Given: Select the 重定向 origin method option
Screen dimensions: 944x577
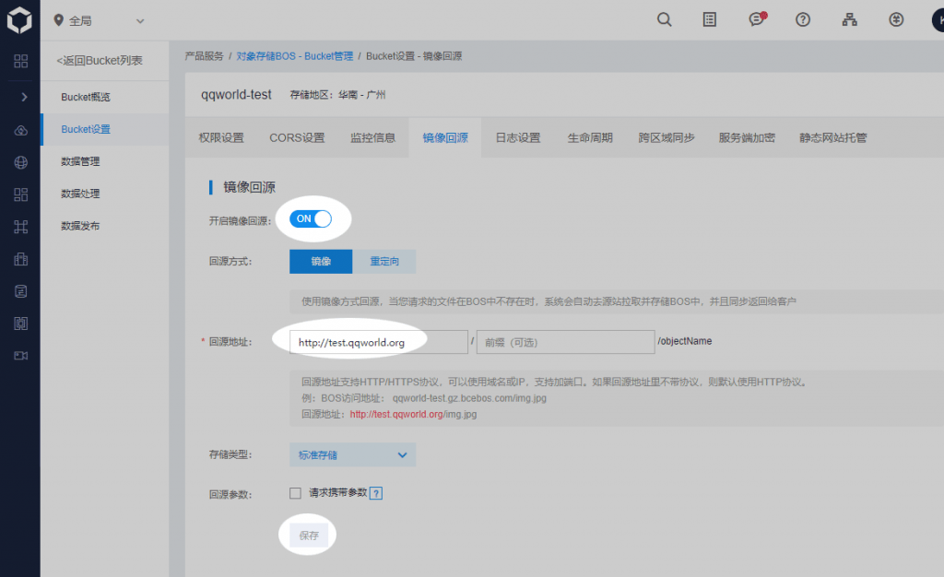Looking at the screenshot, I should 383,261.
